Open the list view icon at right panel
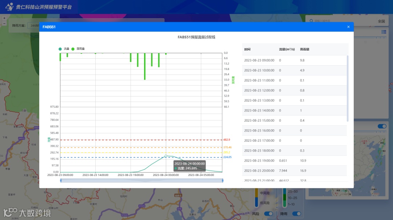Screen dimensions: 393x220 (x=384, y=32)
